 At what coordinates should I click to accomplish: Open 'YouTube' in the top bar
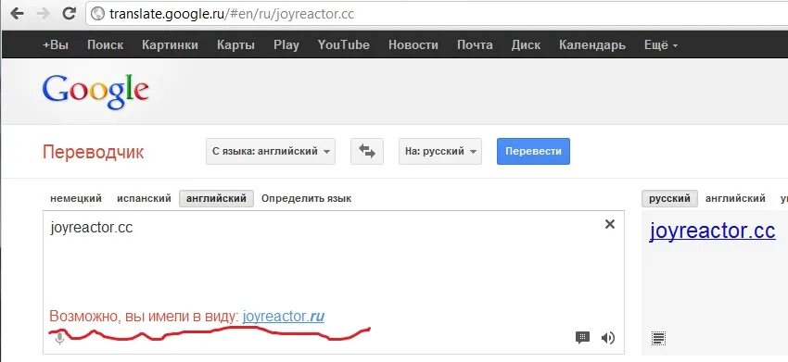point(344,44)
